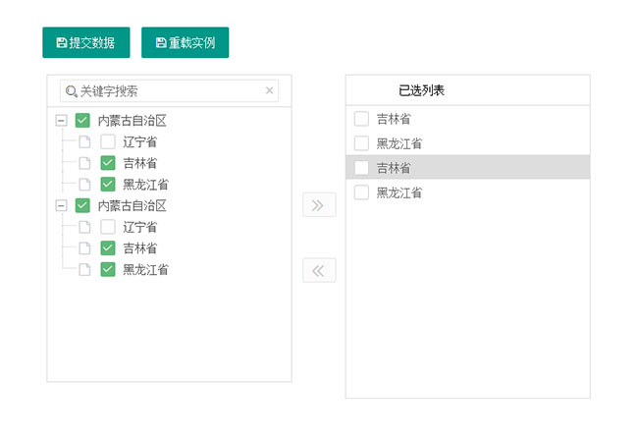Move checked items right with the » arrow
The width and height of the screenshot is (638, 438).
click(319, 205)
